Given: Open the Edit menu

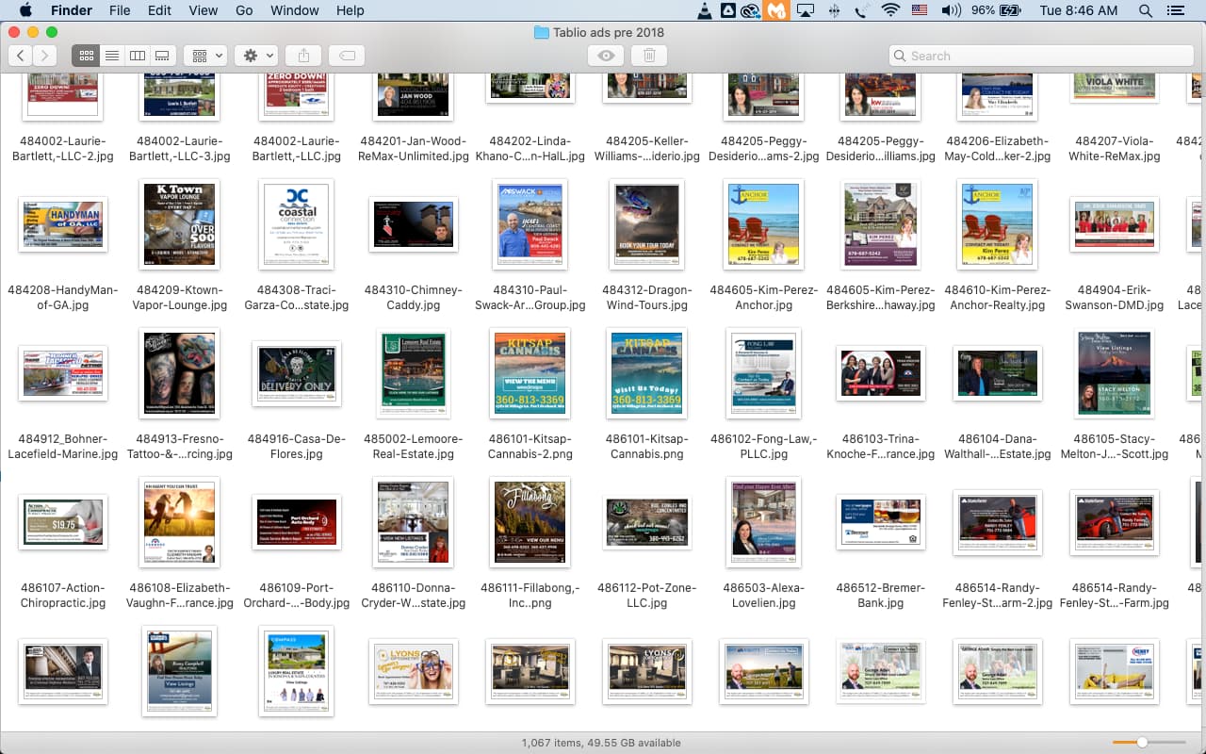Looking at the screenshot, I should [159, 10].
